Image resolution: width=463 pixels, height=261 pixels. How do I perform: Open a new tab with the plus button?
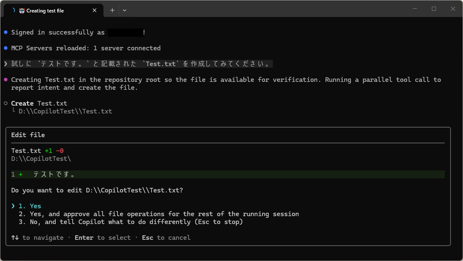(112, 10)
